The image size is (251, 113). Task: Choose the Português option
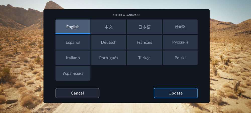pyautogui.click(x=109, y=58)
